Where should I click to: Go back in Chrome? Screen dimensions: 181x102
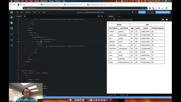pos(11,8)
